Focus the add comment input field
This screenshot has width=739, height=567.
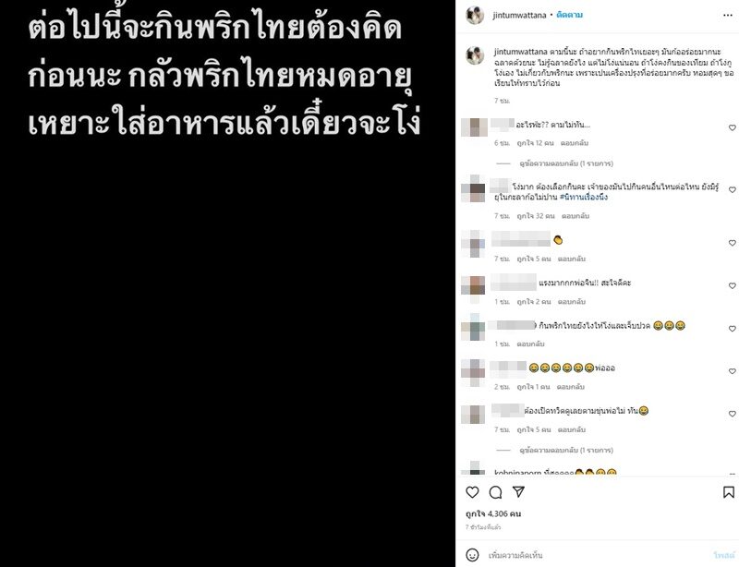click(x=599, y=555)
